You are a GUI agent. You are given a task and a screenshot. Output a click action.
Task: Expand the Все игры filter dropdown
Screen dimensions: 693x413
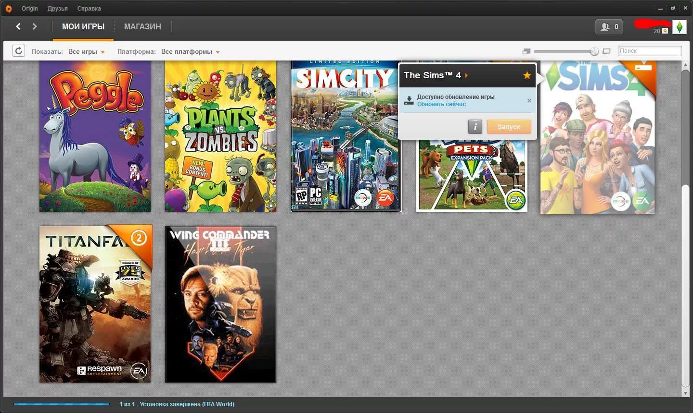[86, 51]
